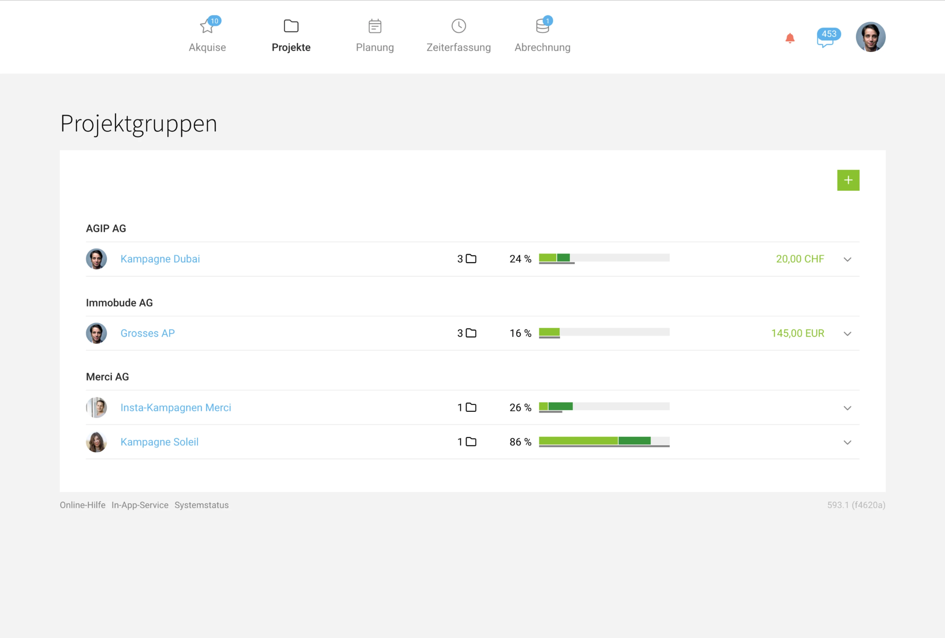Viewport: 945px width, 638px height.
Task: Click the Systemstatus footer link
Action: [x=201, y=505]
